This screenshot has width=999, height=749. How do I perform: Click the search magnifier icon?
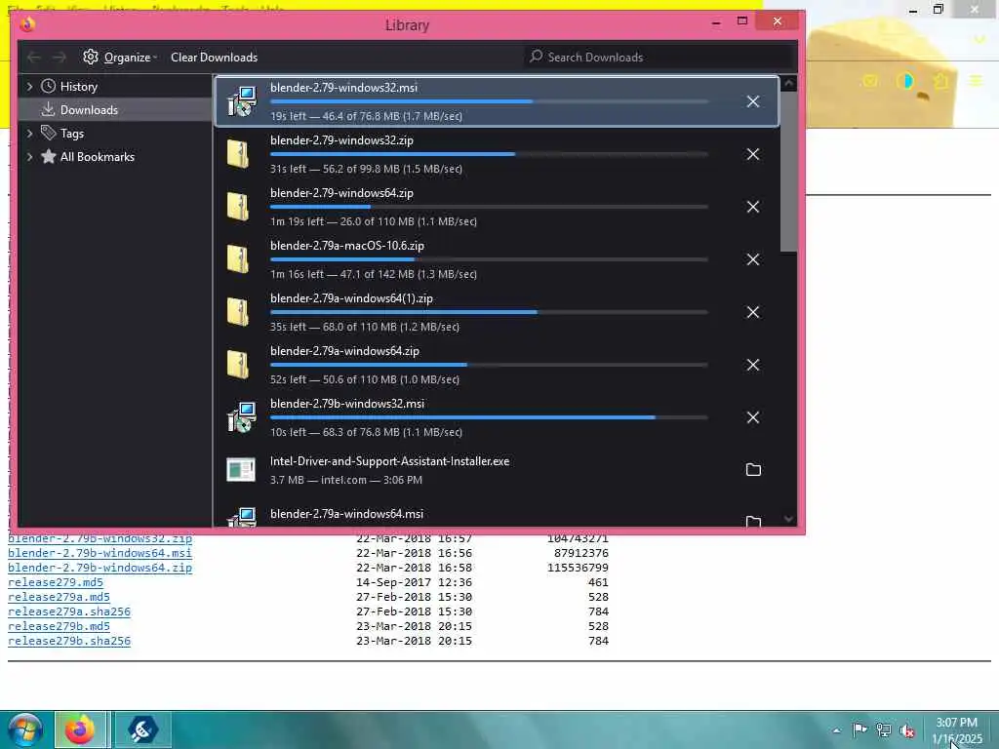(x=536, y=57)
